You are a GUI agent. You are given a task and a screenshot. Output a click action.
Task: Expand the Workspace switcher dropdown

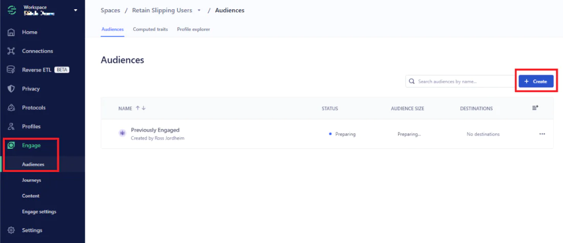tap(76, 10)
